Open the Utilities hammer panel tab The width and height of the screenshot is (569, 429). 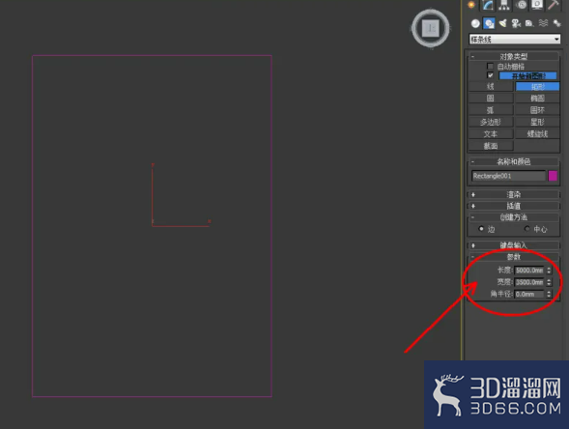pos(554,5)
